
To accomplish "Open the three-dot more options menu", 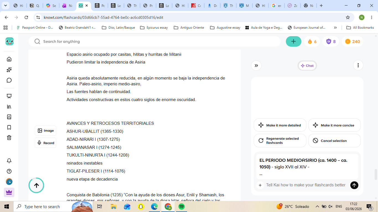I will 358,65.
